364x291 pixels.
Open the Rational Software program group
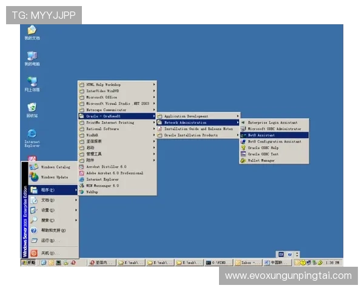(x=117, y=129)
